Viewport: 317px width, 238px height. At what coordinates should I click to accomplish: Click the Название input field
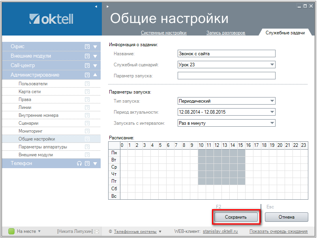226,54
